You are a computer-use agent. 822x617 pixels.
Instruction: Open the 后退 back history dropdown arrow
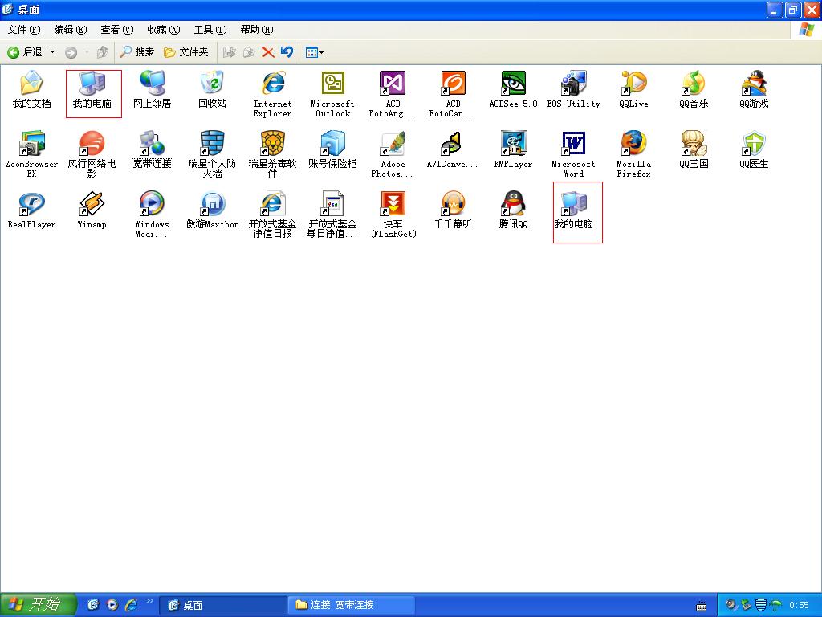(53, 52)
